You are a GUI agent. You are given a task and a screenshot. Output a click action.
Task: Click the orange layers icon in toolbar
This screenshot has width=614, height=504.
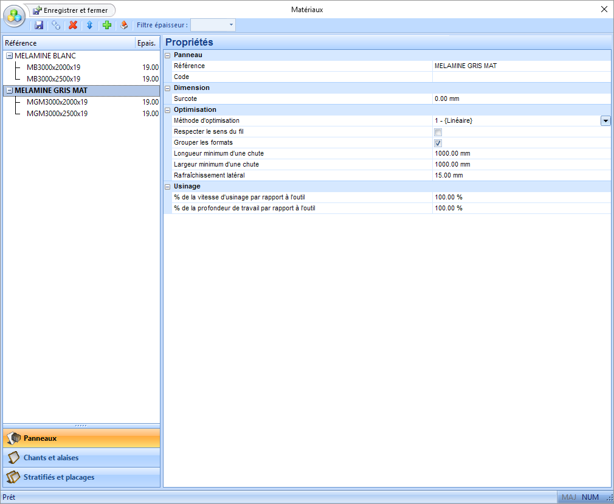coord(124,25)
